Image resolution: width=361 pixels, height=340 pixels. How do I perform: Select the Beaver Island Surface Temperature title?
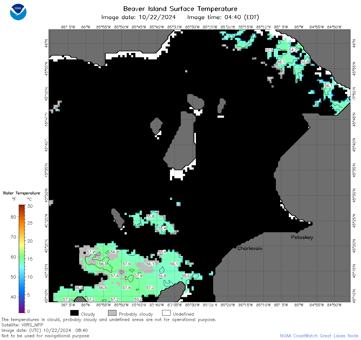click(x=180, y=9)
